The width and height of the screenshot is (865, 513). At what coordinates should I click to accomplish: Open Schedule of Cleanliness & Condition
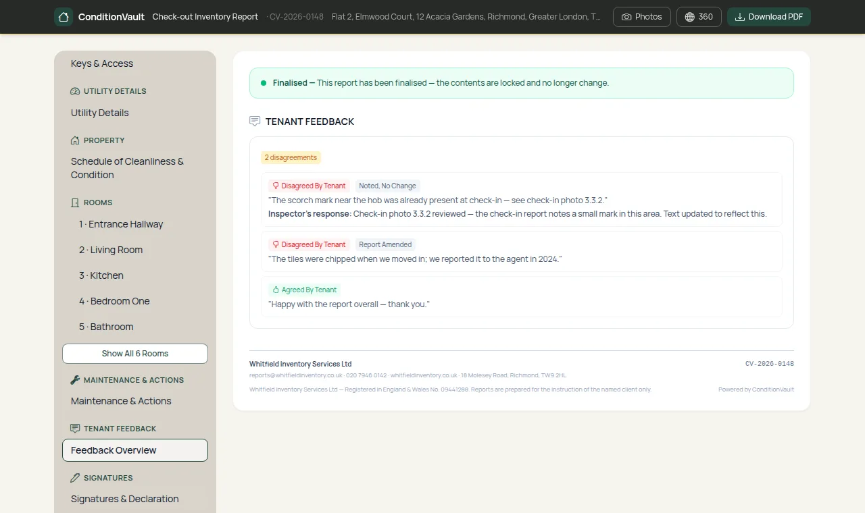pyautogui.click(x=135, y=168)
